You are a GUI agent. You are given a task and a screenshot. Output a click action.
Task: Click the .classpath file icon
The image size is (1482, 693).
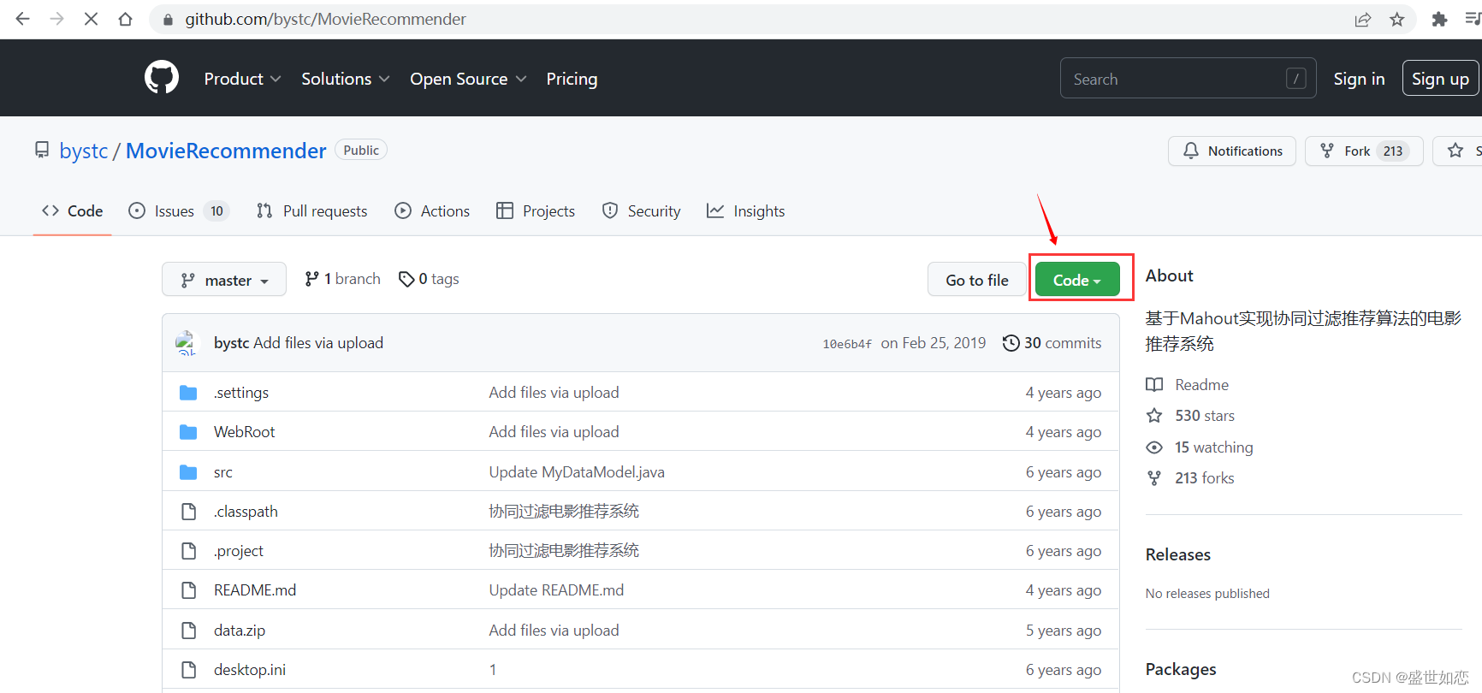189,512
